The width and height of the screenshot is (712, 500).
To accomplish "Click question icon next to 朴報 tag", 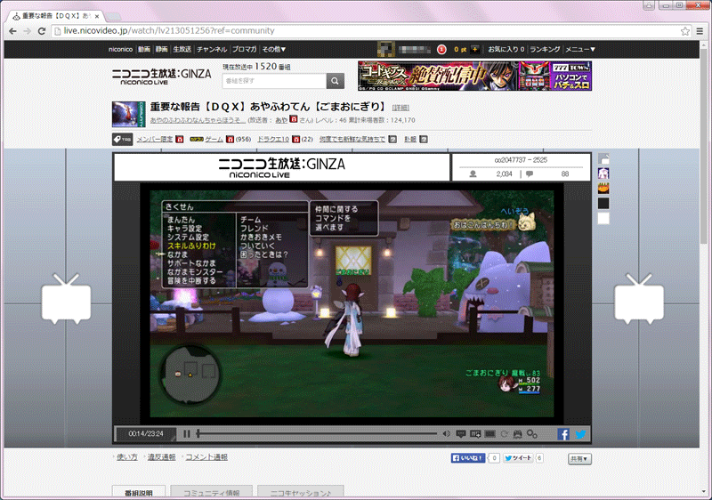I will tap(424, 140).
